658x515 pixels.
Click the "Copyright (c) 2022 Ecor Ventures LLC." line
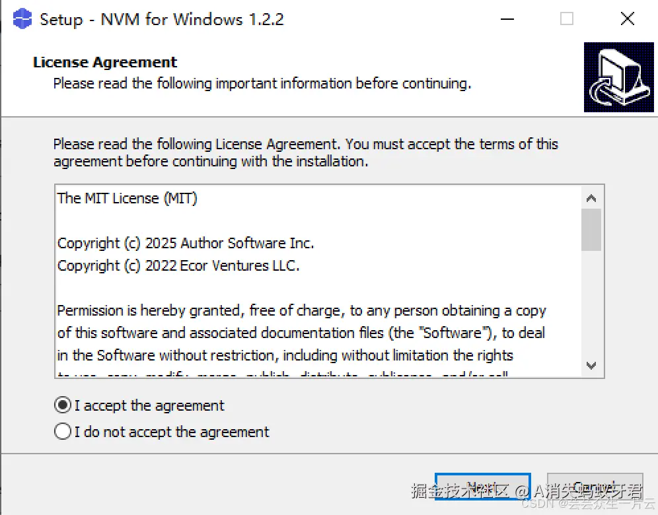178,265
